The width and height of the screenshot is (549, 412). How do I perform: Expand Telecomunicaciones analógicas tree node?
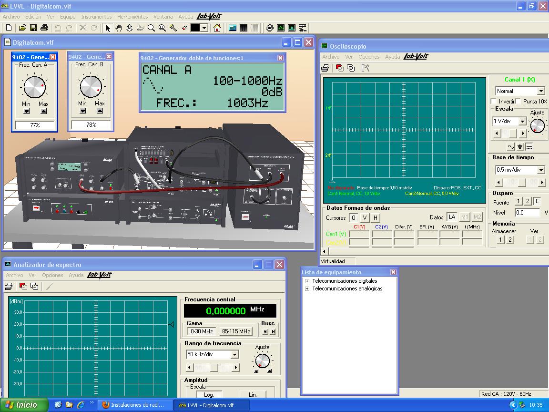point(307,288)
